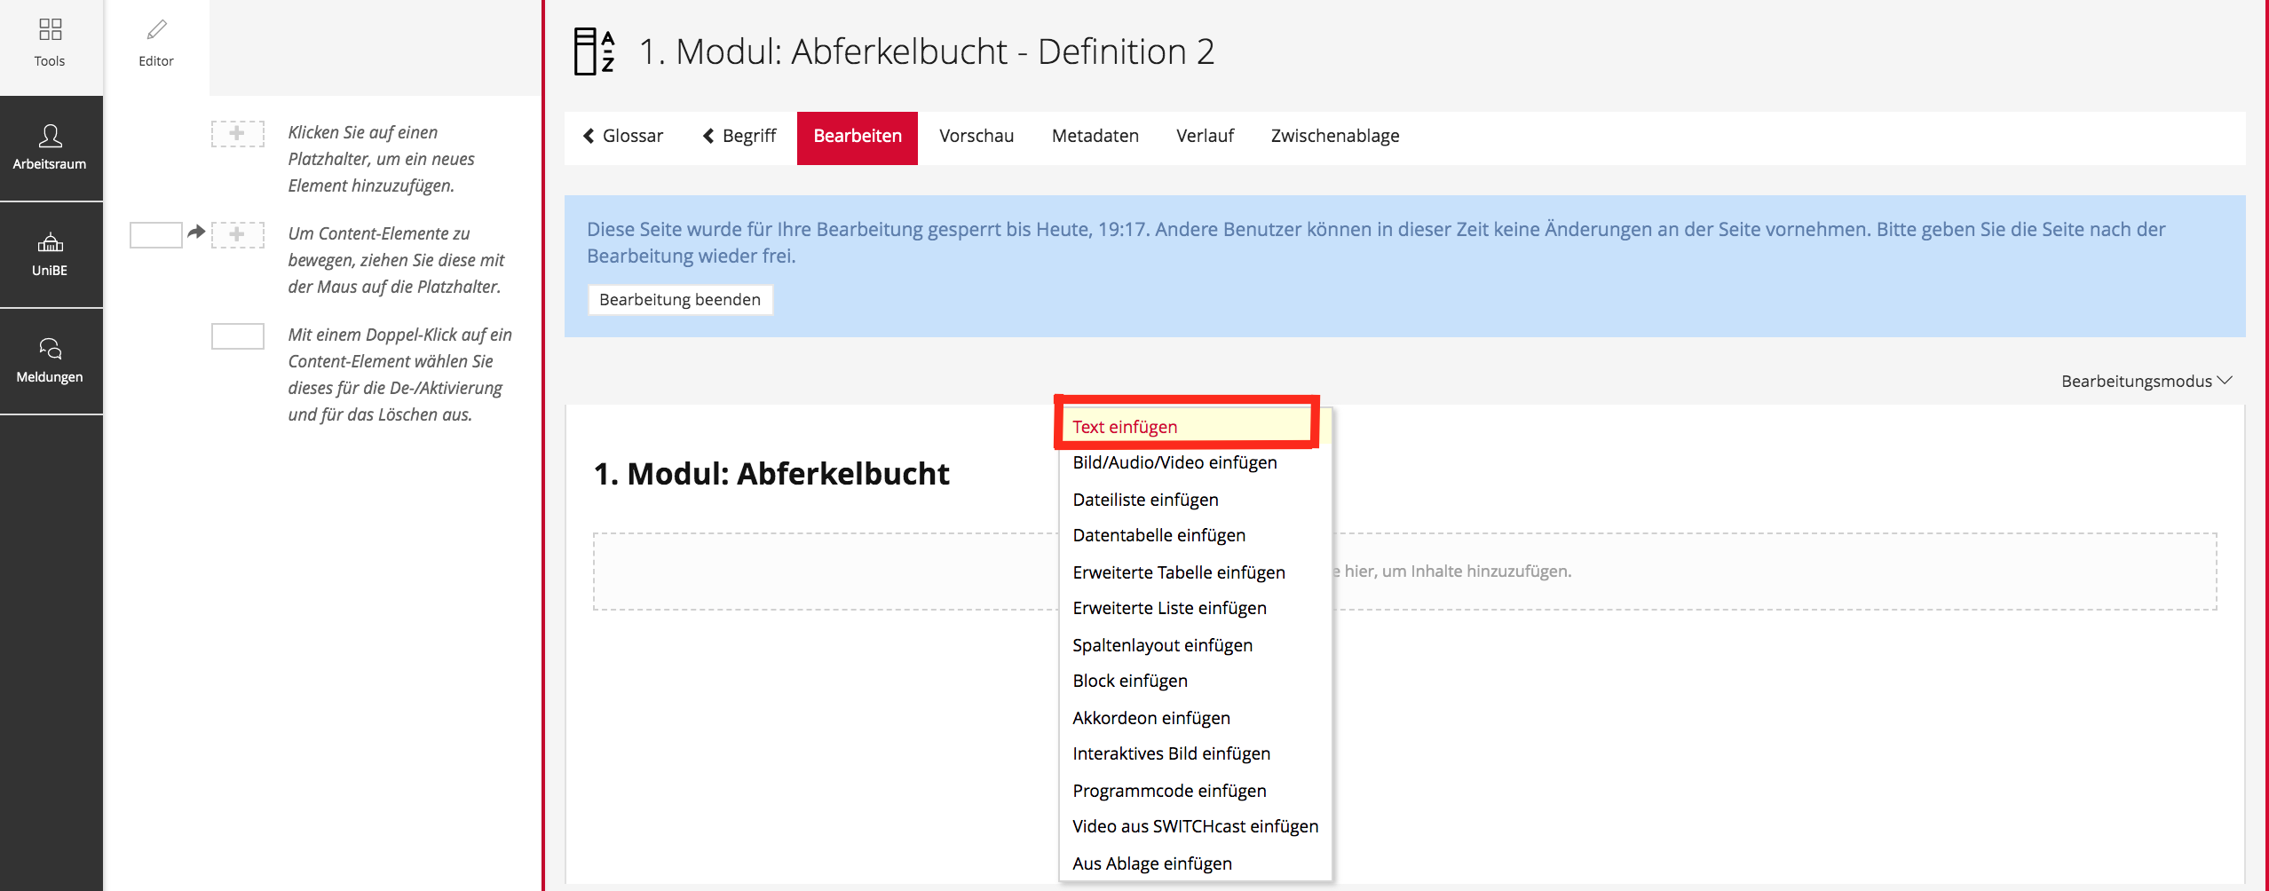The height and width of the screenshot is (891, 2269).
Task: Go back to Glossar
Action: [623, 136]
